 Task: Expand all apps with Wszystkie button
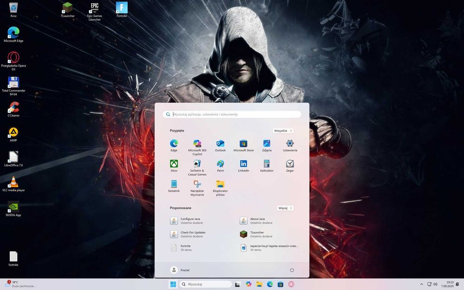pos(283,130)
